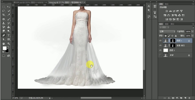The image size is (195, 100).
Task: Switch to the 源文件.psd document tab
Action: [x=29, y=3]
